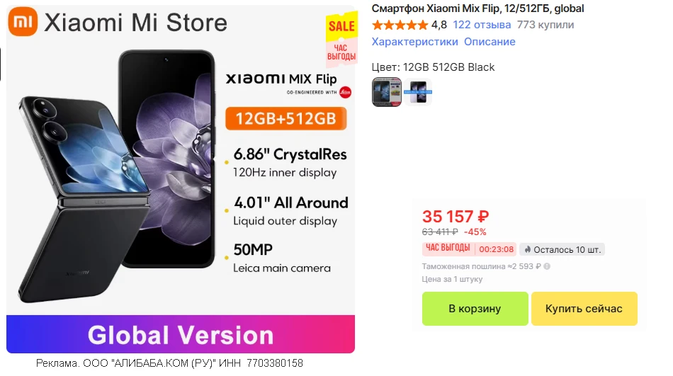Open the 122 отзыва reviews link
The width and height of the screenshot is (673, 376).
point(482,25)
